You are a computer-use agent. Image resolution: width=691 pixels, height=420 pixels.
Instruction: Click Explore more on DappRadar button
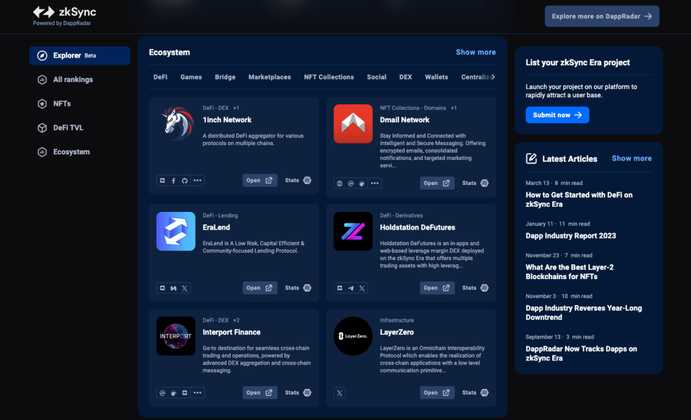[x=602, y=17]
